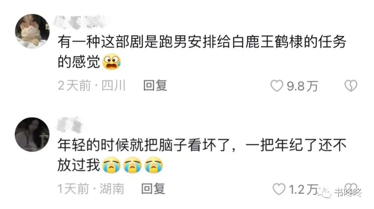Tap the first crying emoji after 放过我

coord(111,165)
